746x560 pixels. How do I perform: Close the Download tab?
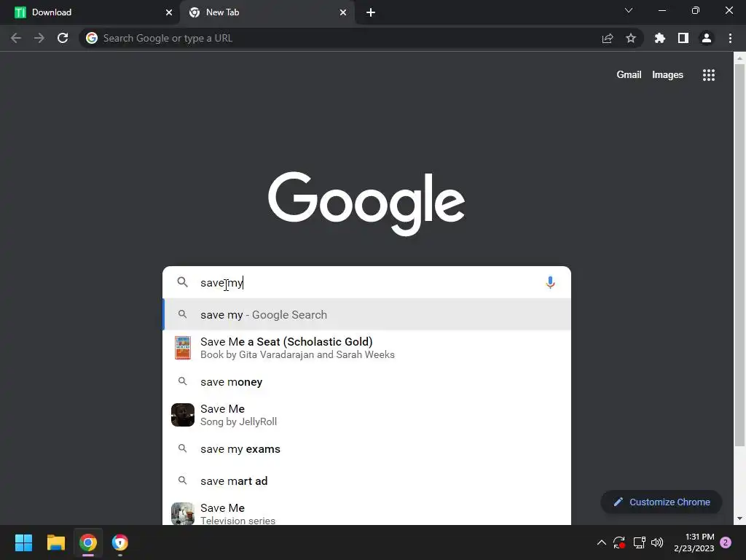click(x=169, y=12)
